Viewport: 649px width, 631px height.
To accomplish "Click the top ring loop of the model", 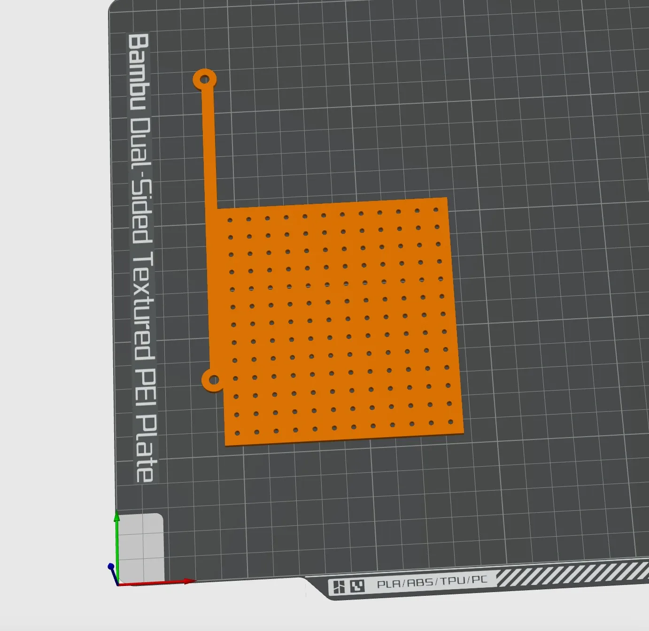I will coord(204,80).
